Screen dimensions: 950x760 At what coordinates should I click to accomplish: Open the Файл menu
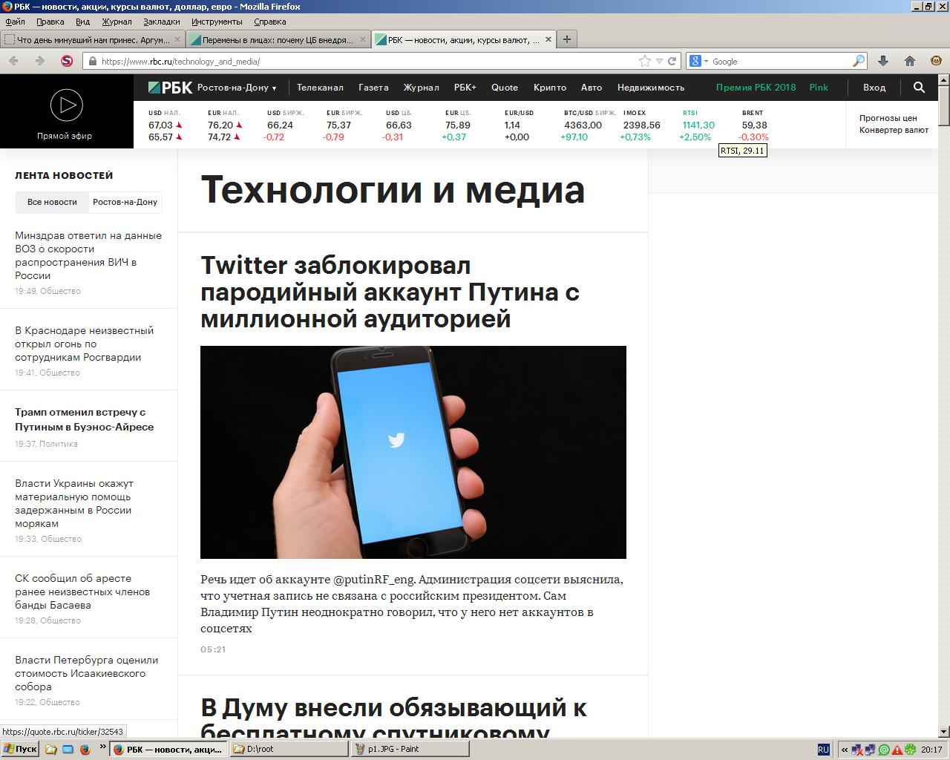pos(15,22)
